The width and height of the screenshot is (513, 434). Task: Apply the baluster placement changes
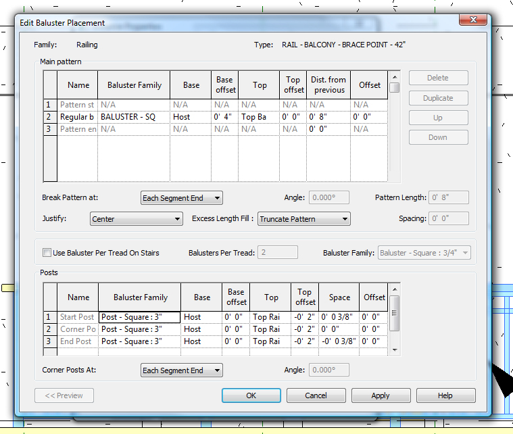tap(381, 395)
